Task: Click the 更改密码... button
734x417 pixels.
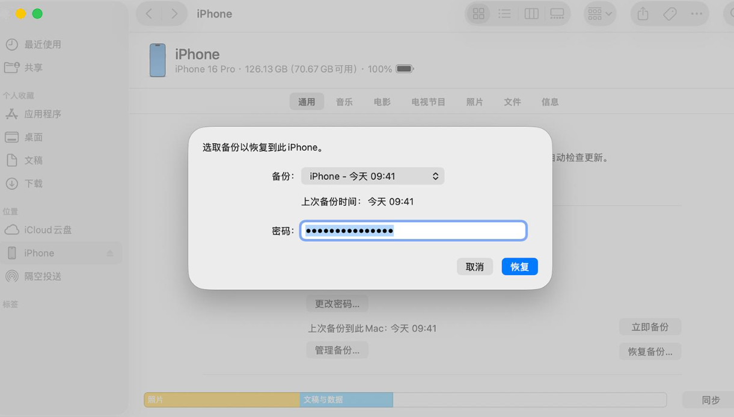Action: click(337, 304)
